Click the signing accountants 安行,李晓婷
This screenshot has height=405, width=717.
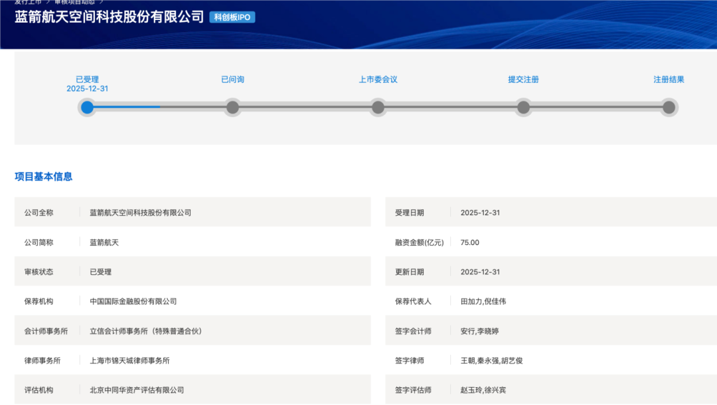tap(480, 331)
